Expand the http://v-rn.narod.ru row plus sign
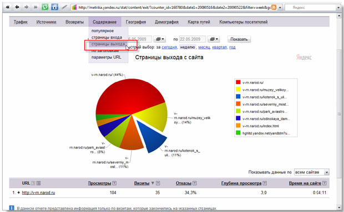Viewport: 344px width, 212px height. coord(19,193)
